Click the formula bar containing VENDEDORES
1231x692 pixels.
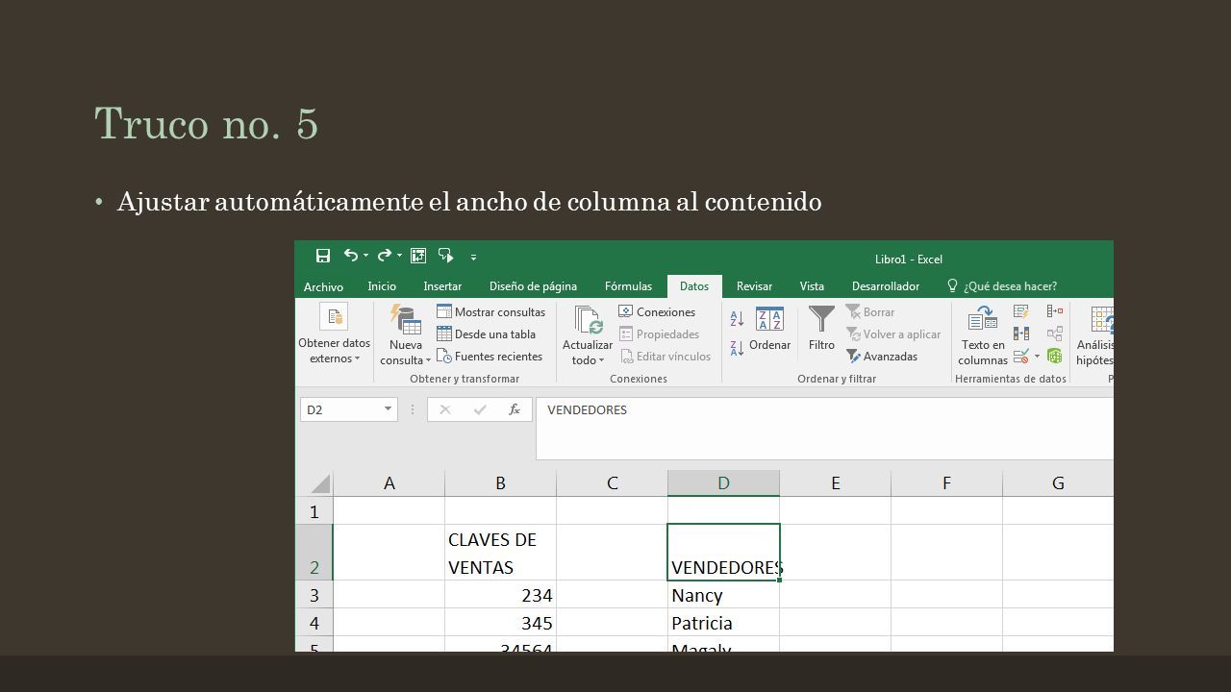tap(825, 428)
